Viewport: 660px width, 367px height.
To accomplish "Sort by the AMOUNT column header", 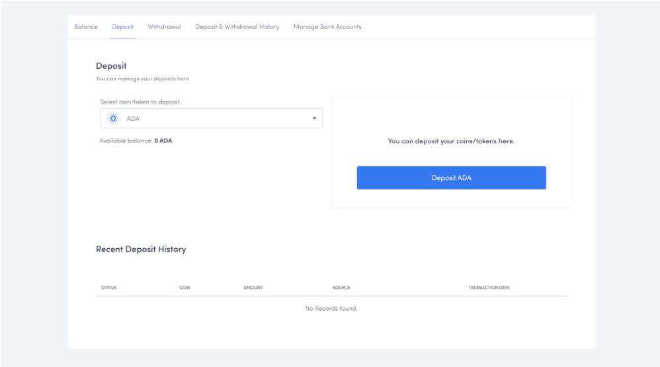I will coord(253,288).
